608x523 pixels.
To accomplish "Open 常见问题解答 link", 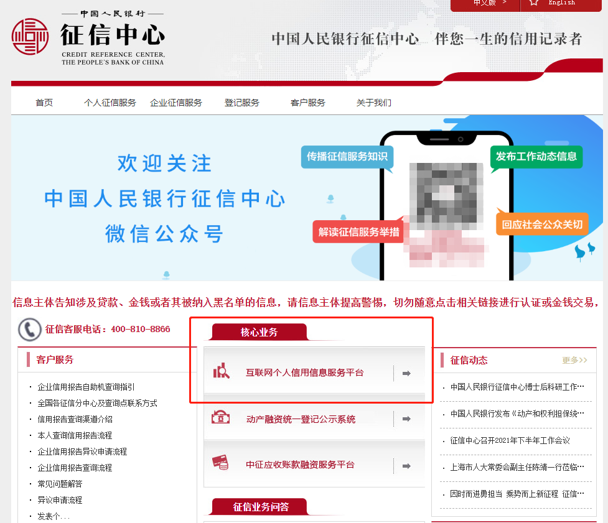I will [60, 484].
